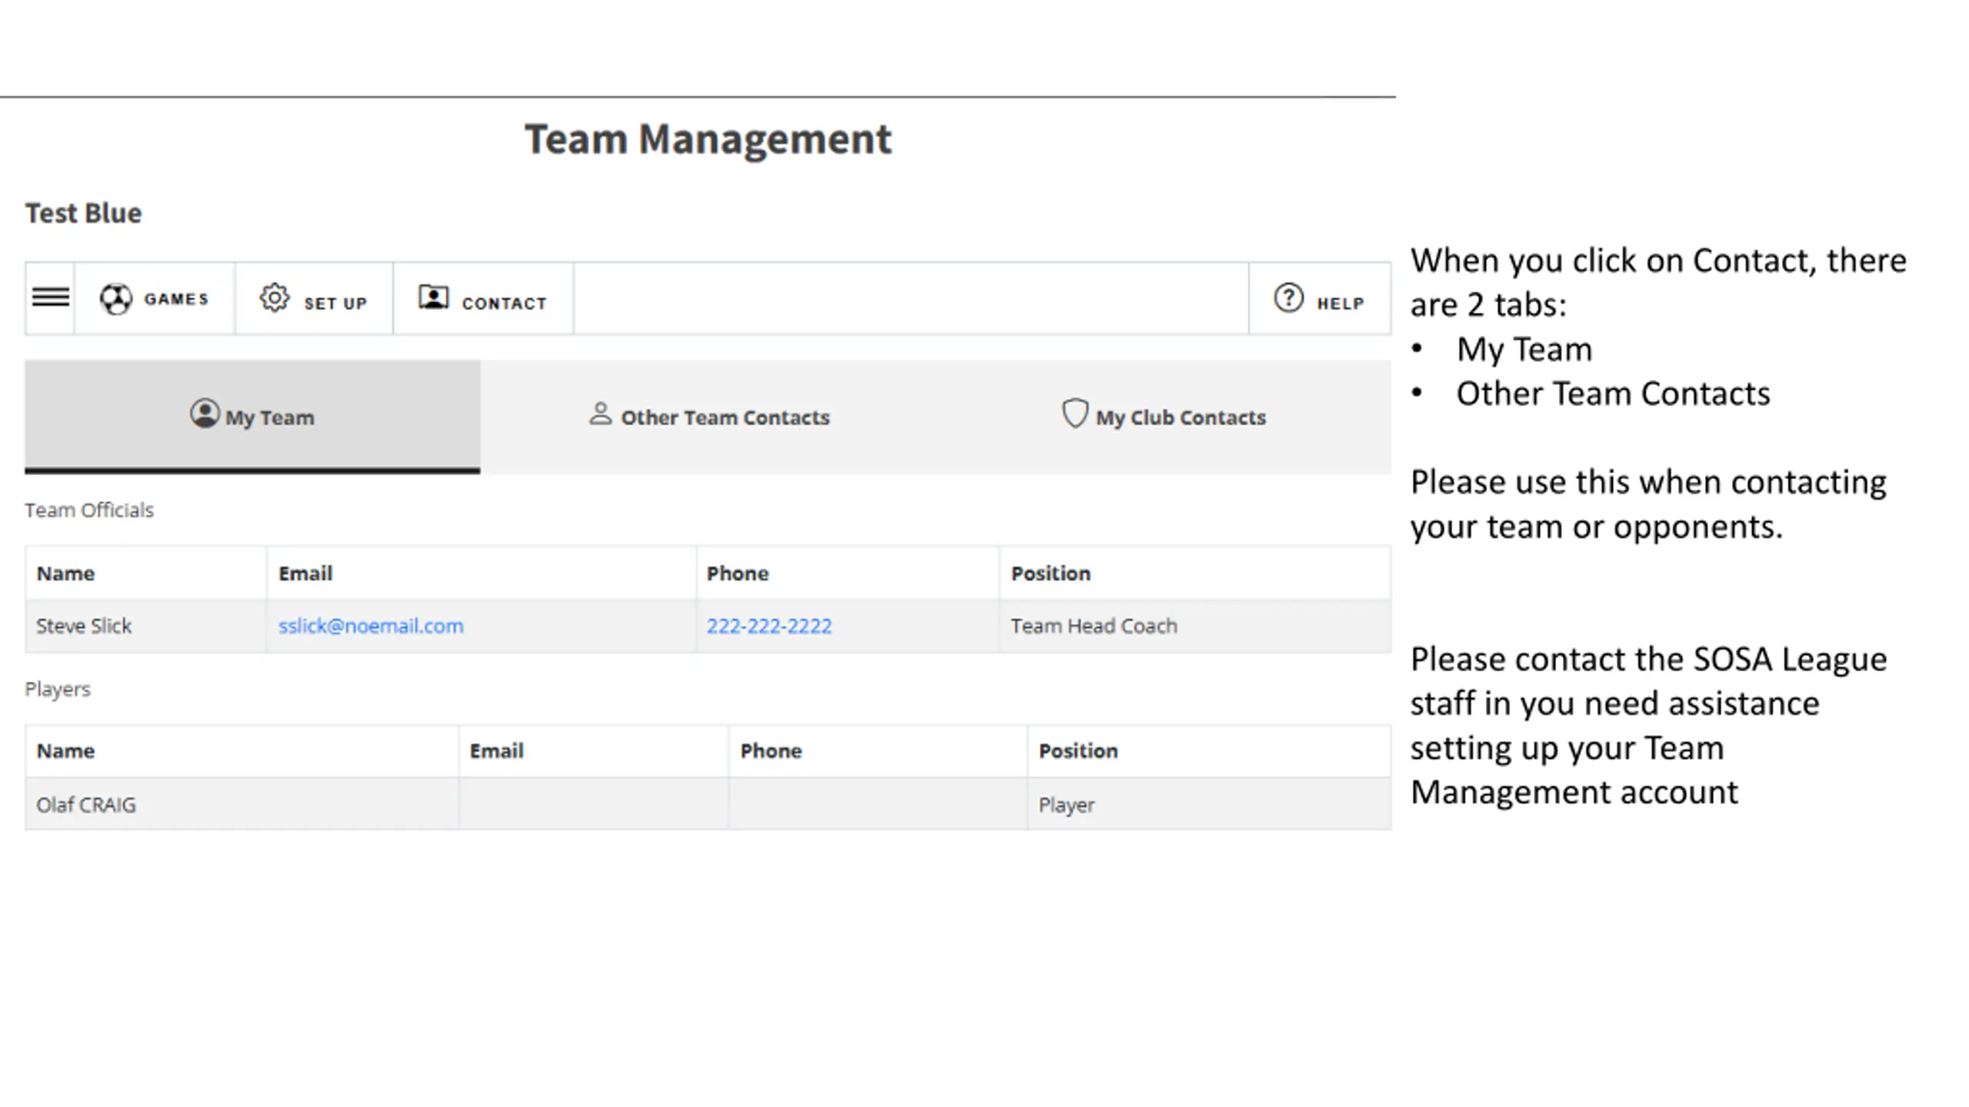Open the HELP menu label

(1341, 304)
